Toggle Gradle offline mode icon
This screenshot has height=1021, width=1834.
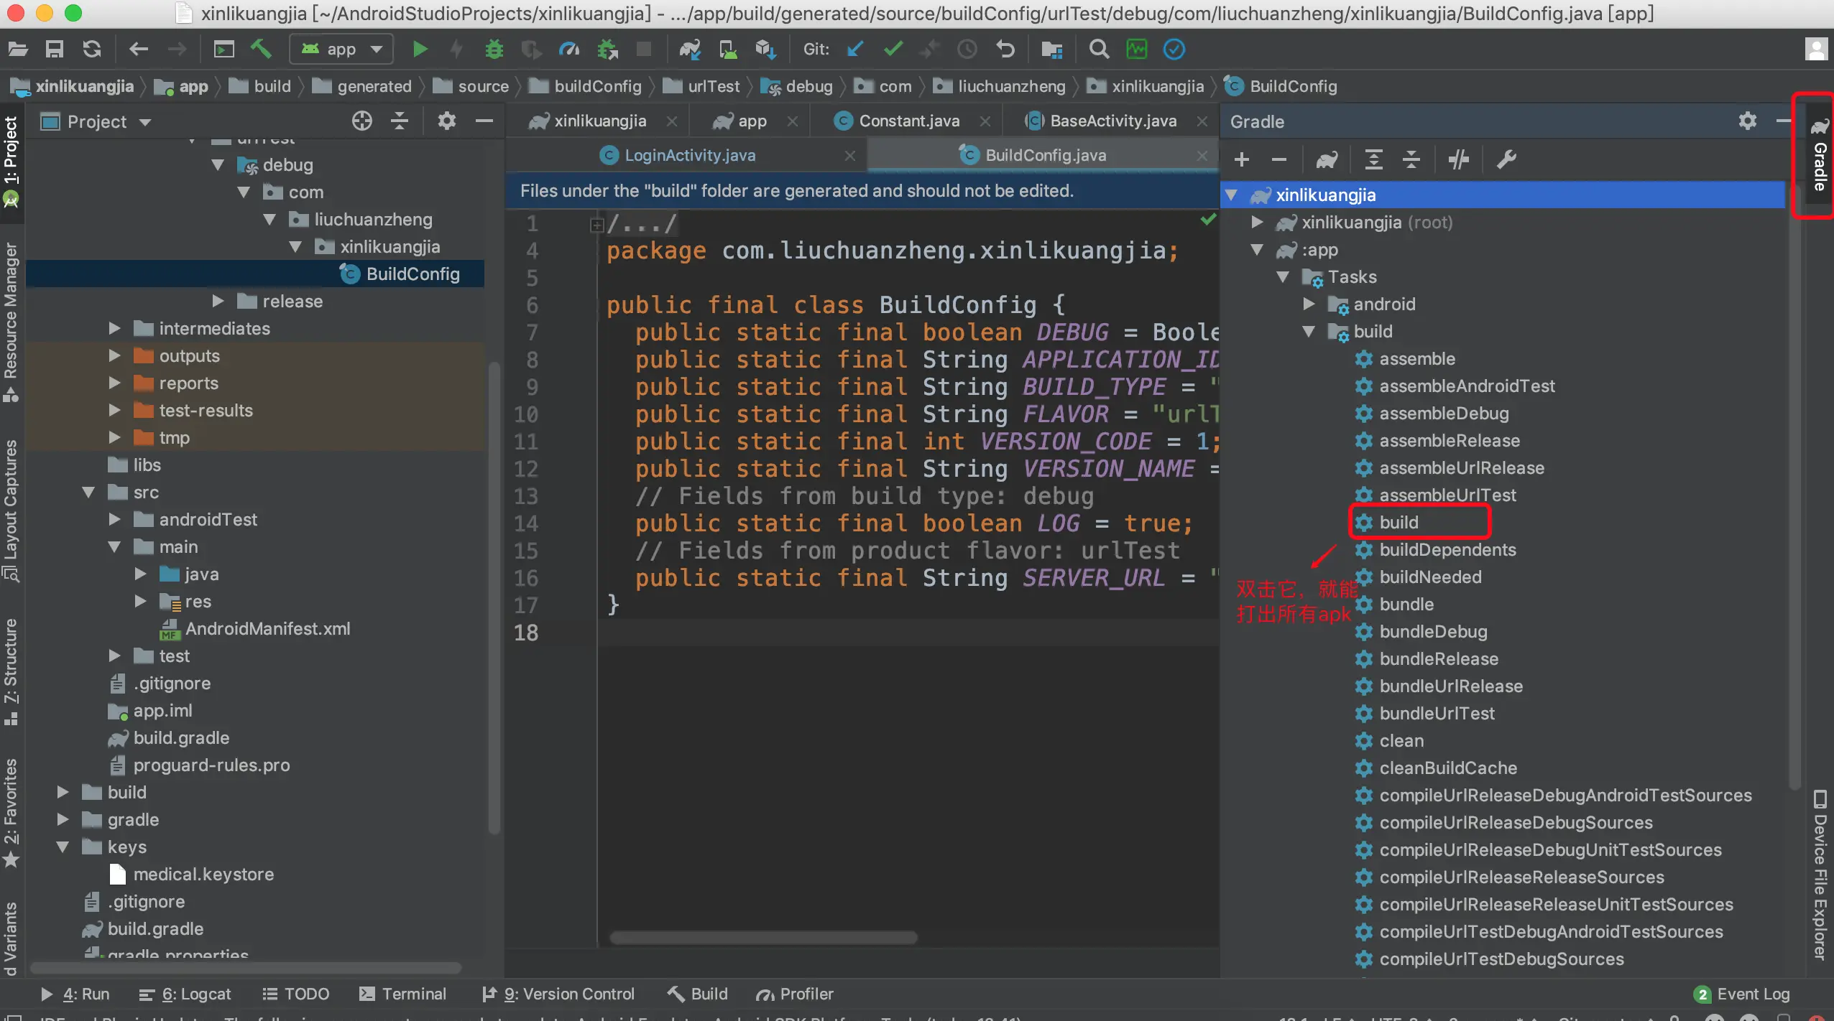pyautogui.click(x=1458, y=159)
